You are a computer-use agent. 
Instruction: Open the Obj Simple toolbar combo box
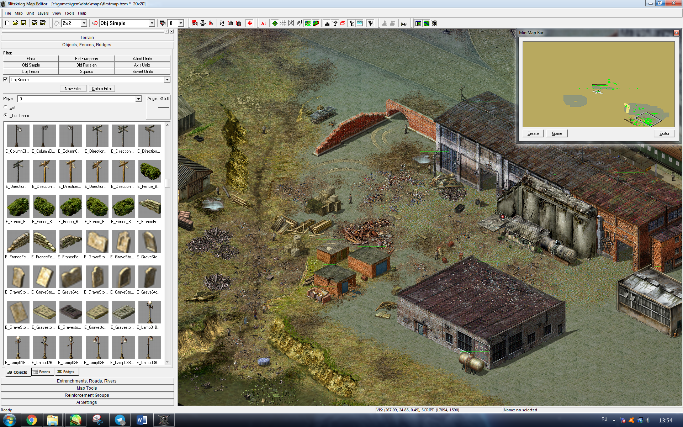tap(152, 23)
